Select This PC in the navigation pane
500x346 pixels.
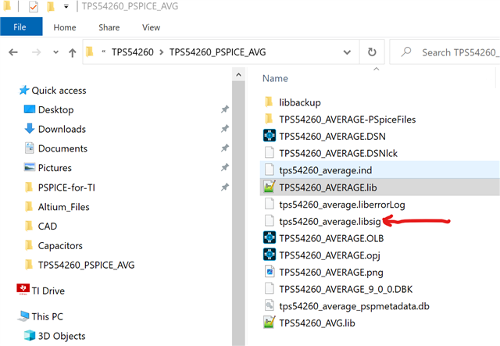(x=47, y=316)
